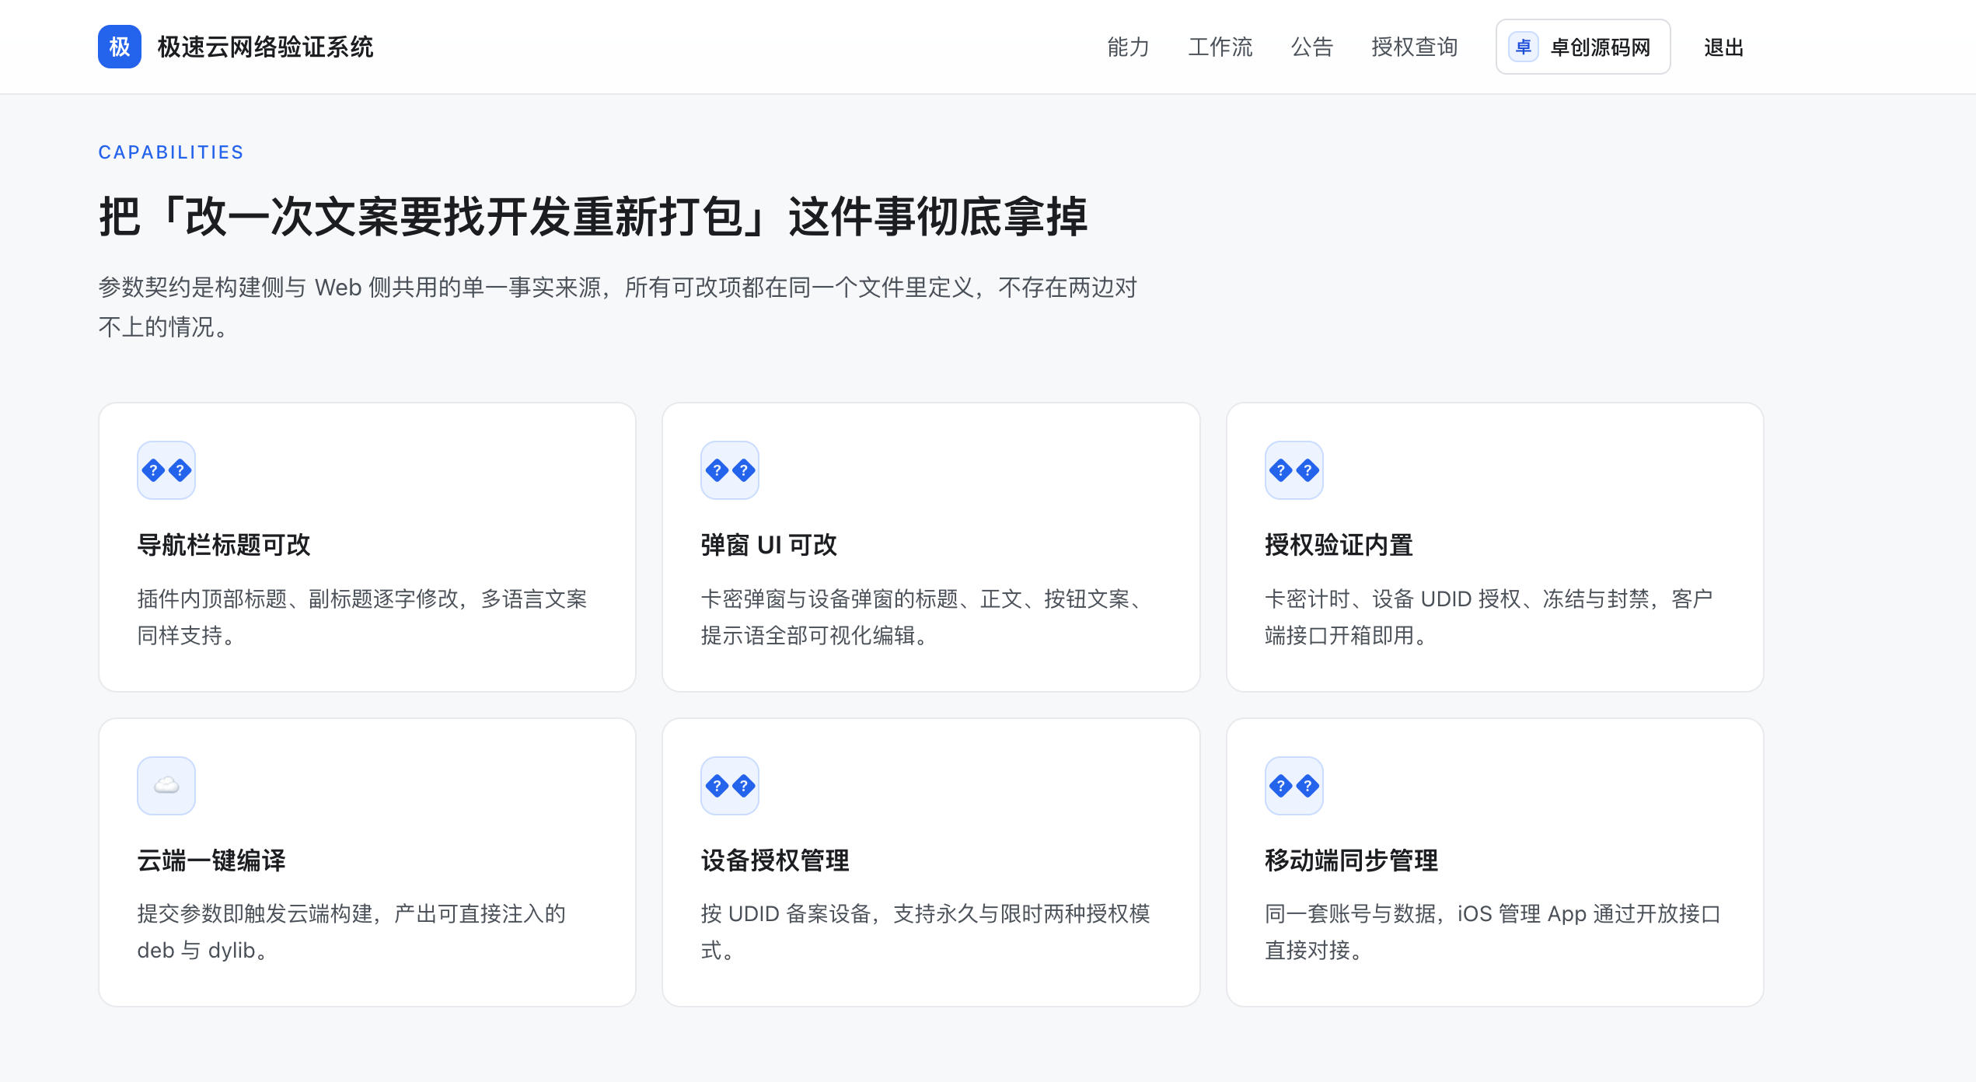Click the 卓 avatar badge icon

click(x=1524, y=47)
